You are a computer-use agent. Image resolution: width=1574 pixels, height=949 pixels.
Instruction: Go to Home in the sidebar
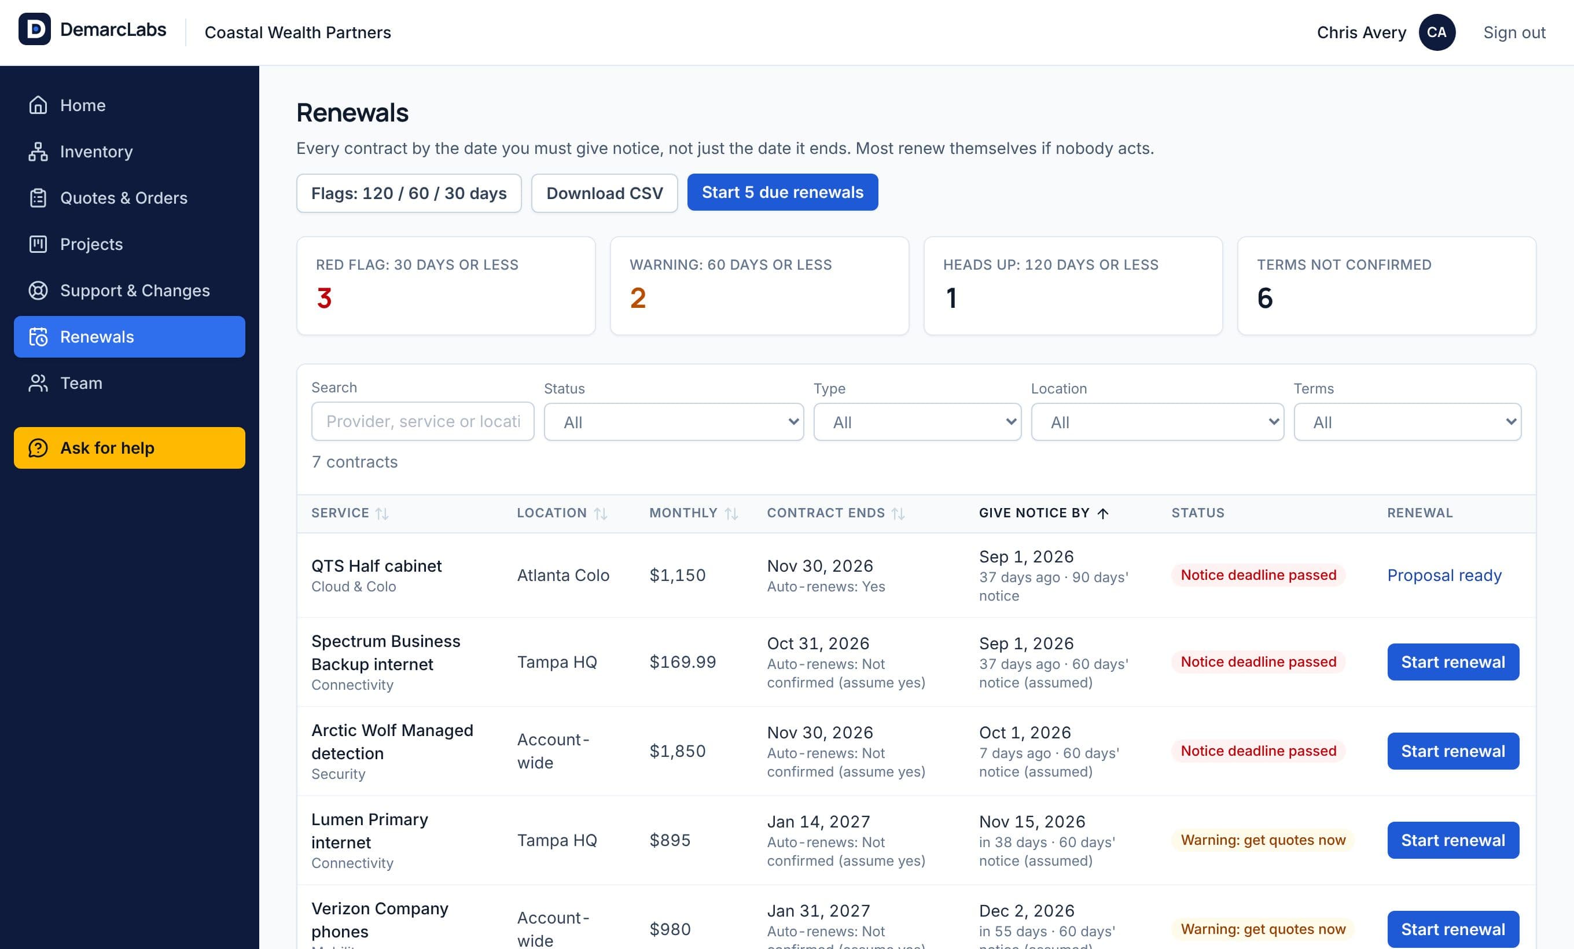130,105
